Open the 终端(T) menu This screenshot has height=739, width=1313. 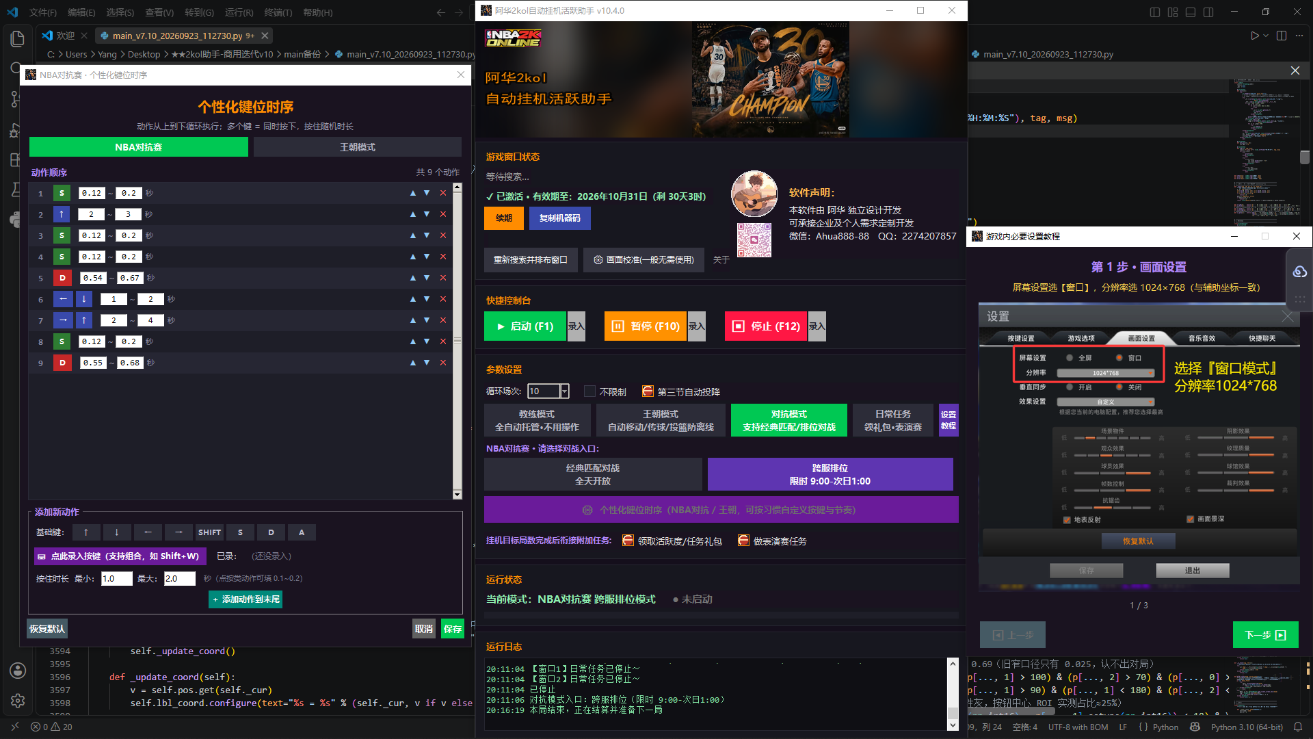pos(278,12)
